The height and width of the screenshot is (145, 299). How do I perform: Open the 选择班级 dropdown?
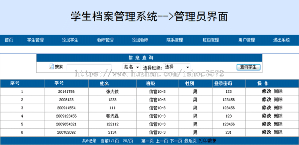tap(177, 67)
